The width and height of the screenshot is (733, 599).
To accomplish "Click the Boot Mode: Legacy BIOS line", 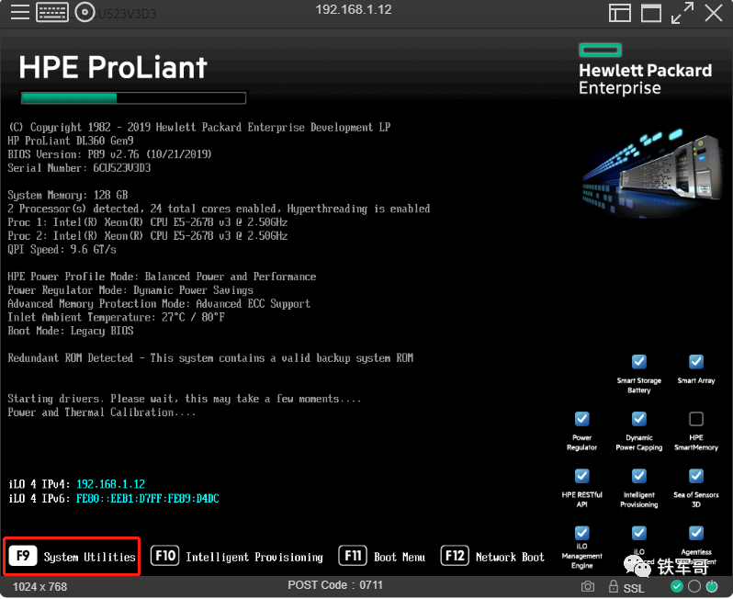I will (71, 331).
